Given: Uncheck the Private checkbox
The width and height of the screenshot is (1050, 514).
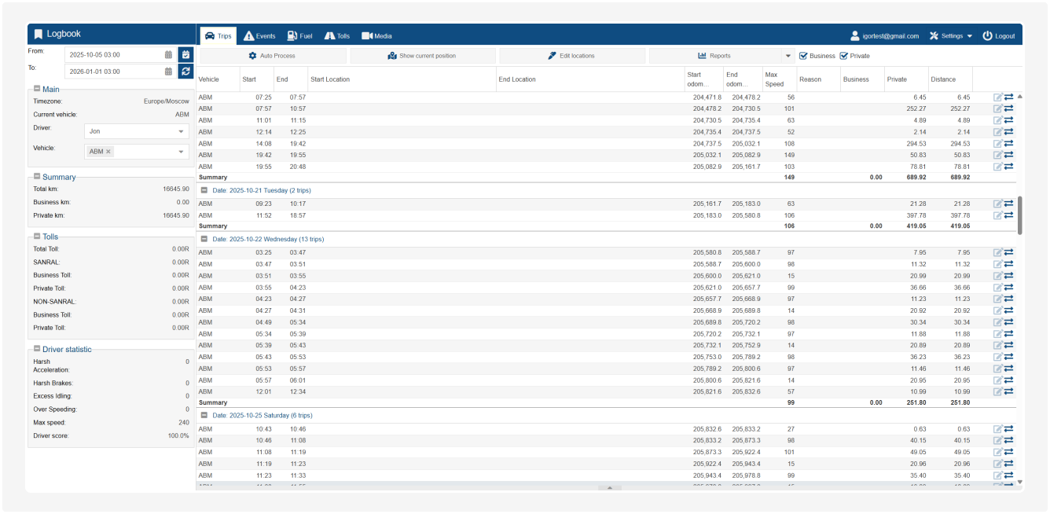Looking at the screenshot, I should tap(844, 56).
